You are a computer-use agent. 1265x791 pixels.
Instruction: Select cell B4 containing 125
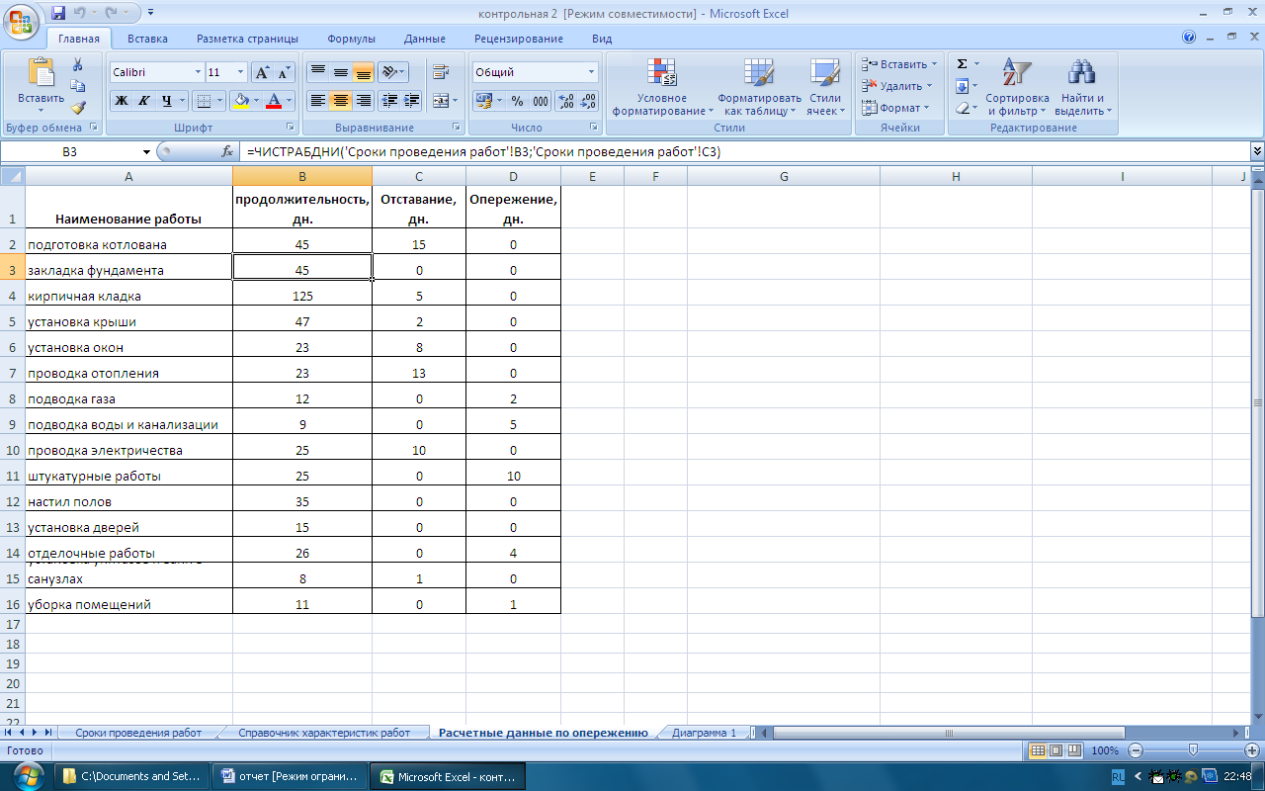pos(302,296)
